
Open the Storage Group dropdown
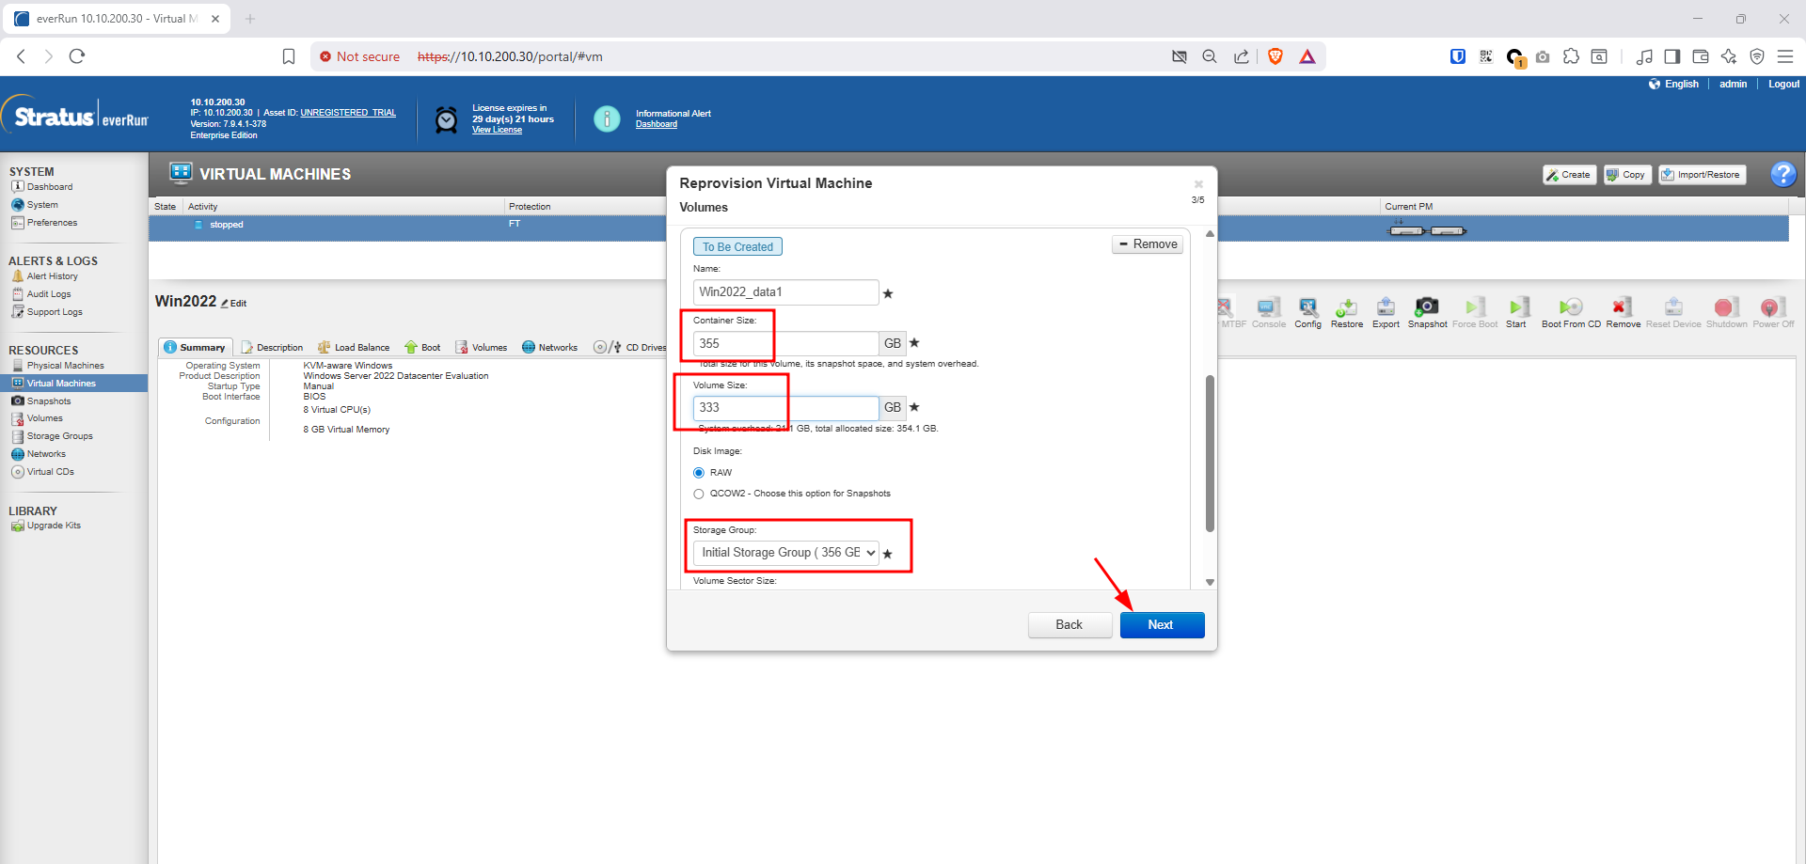[x=786, y=553]
